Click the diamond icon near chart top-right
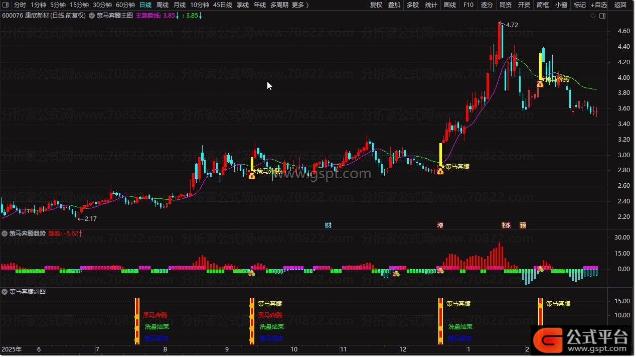Image resolution: width=636 pixels, height=357 pixels. tap(593, 16)
